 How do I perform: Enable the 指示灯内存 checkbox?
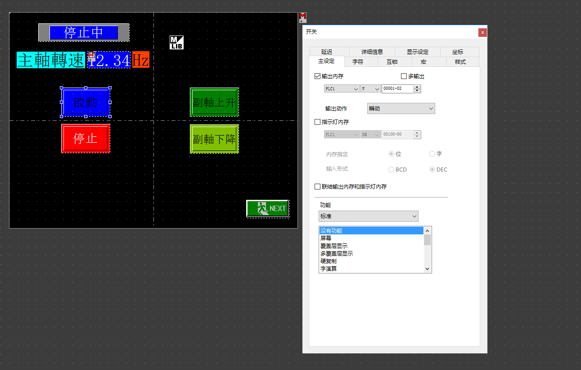(318, 122)
